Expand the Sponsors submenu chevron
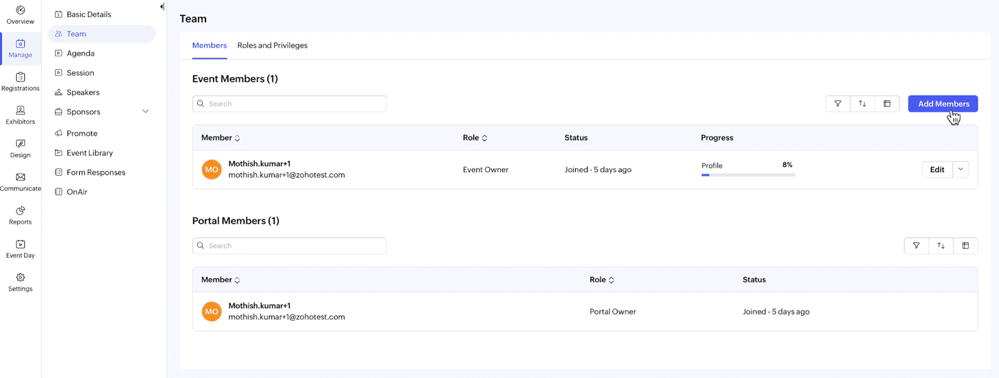999x378 pixels. click(x=145, y=112)
